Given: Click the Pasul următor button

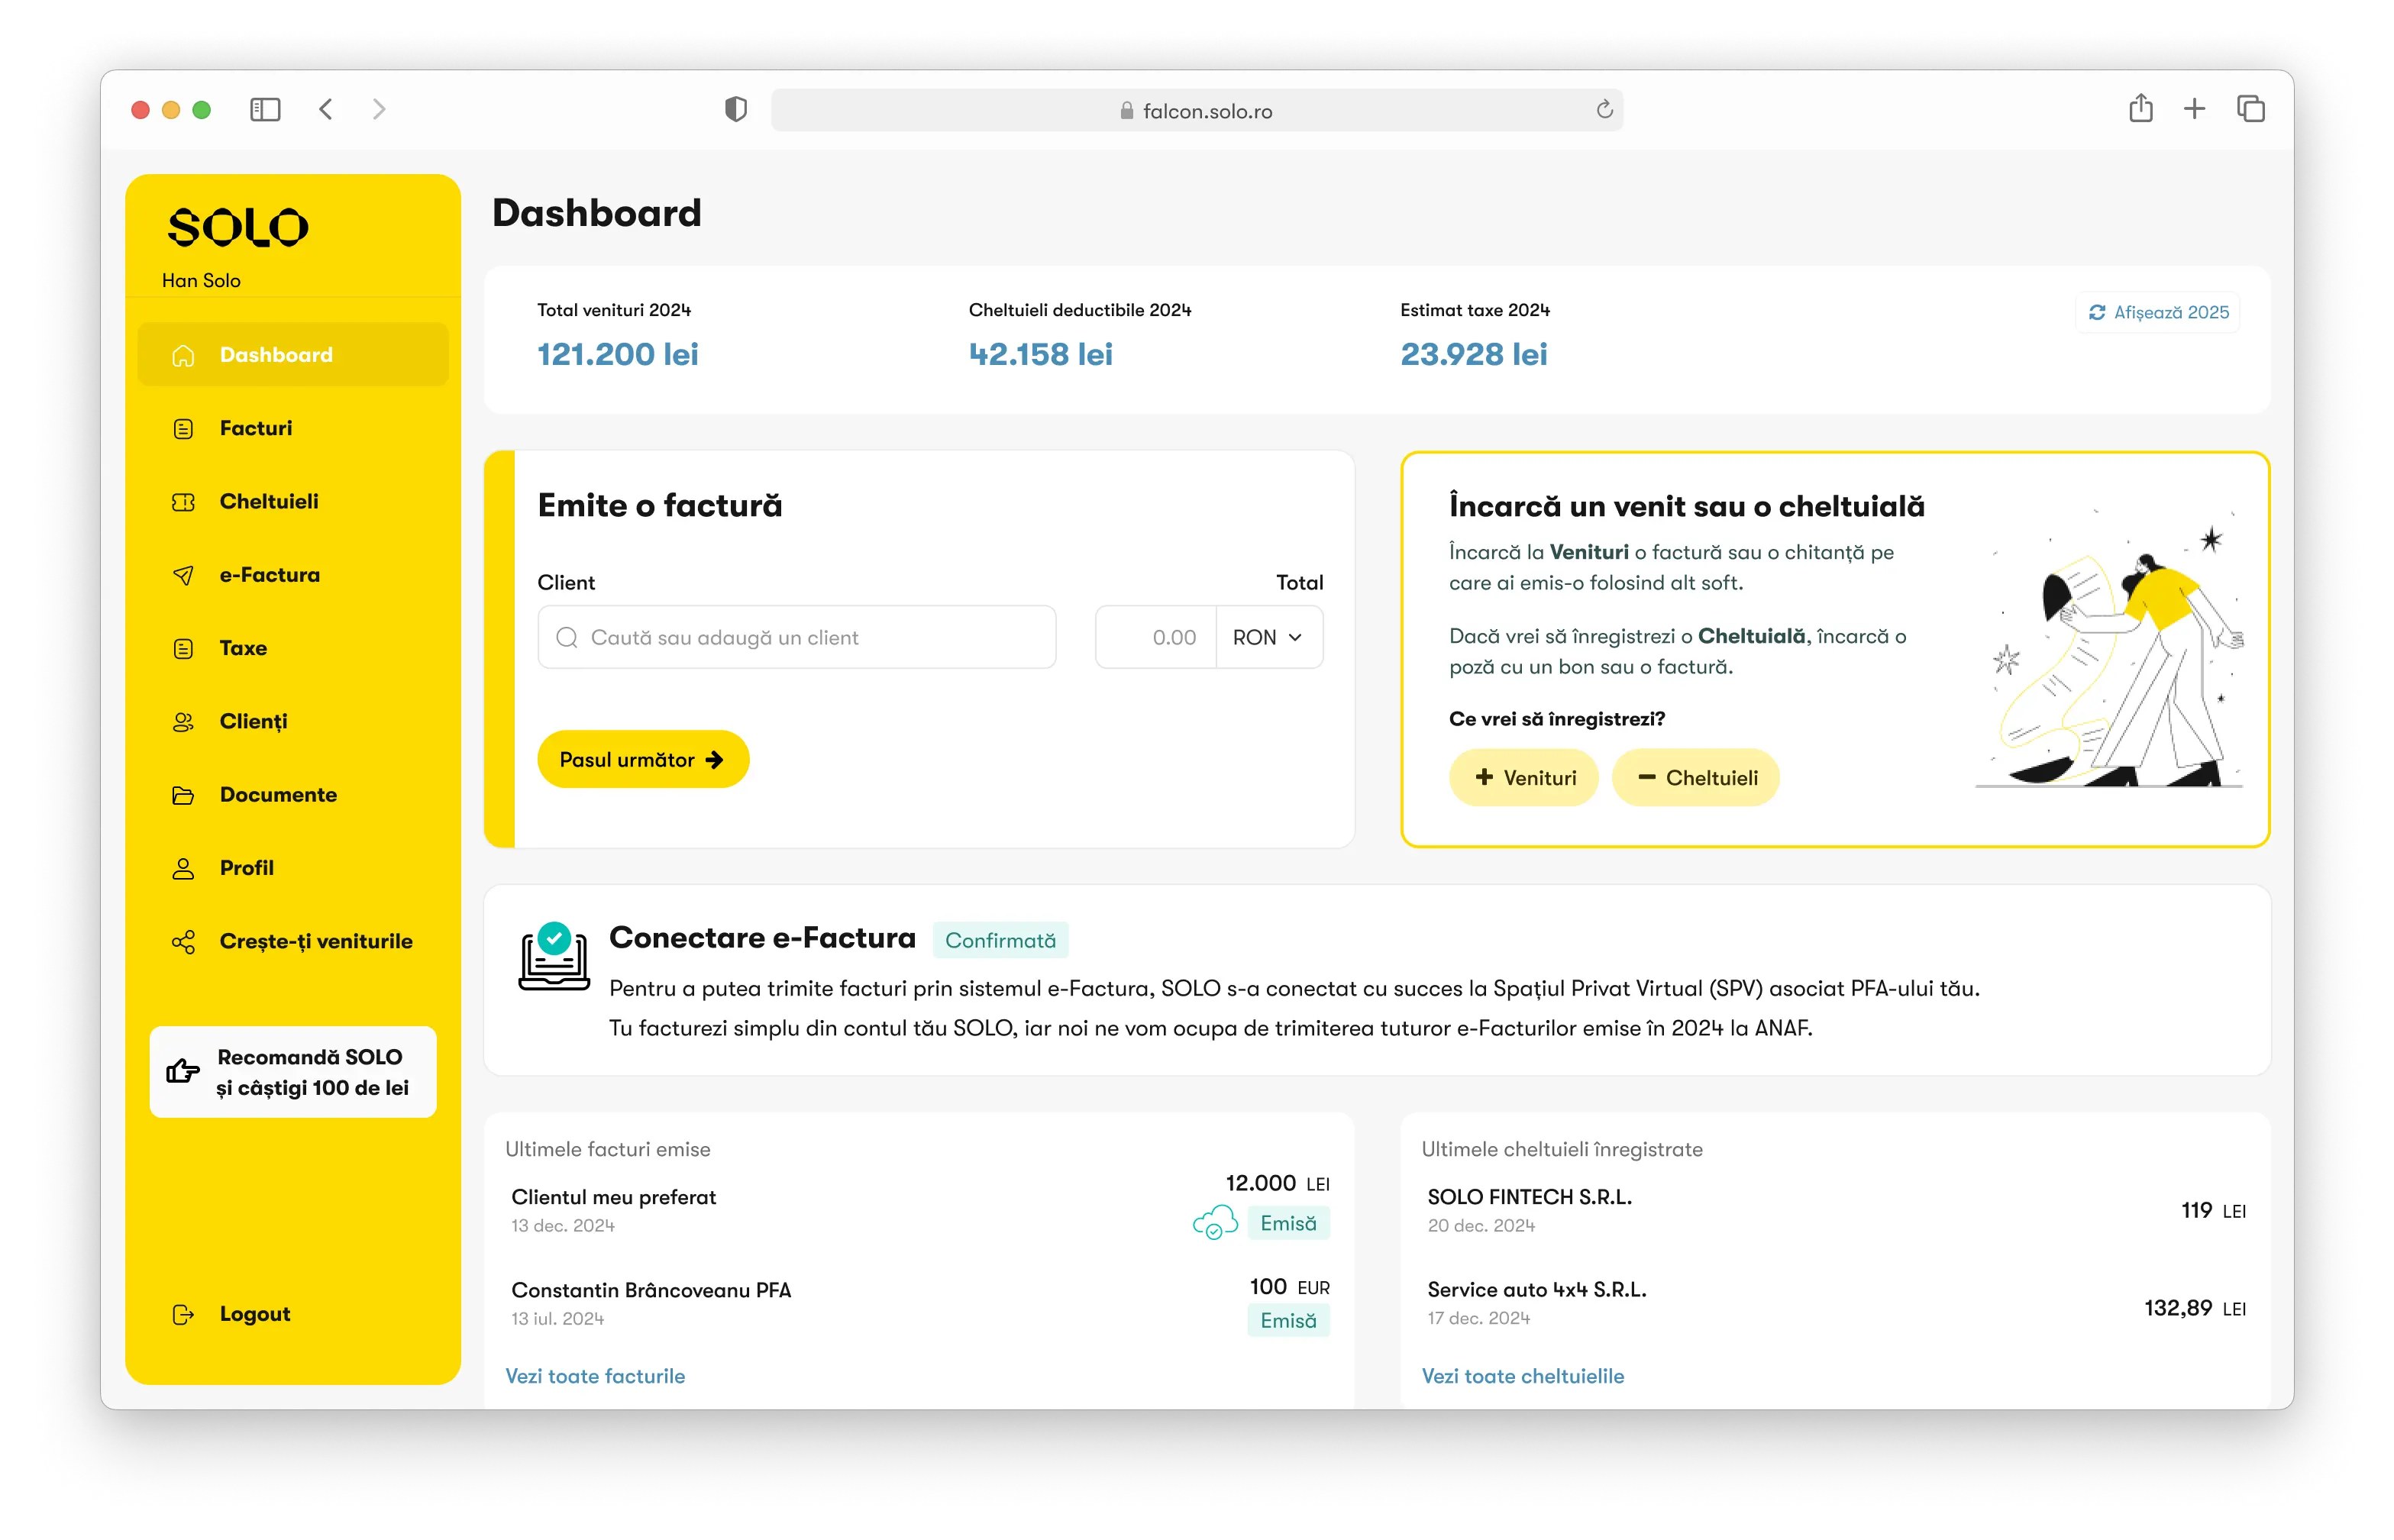Looking at the screenshot, I should [x=643, y=760].
